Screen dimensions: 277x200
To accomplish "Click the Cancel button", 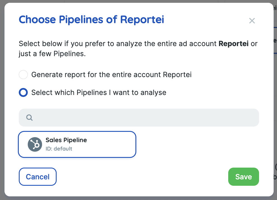I will (38, 177).
